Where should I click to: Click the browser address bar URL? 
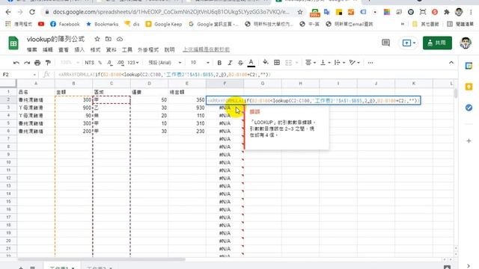[x=171, y=12]
